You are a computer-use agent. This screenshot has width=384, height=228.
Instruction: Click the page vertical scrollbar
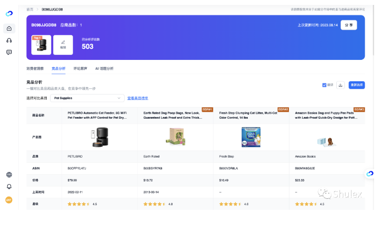pos(373,30)
